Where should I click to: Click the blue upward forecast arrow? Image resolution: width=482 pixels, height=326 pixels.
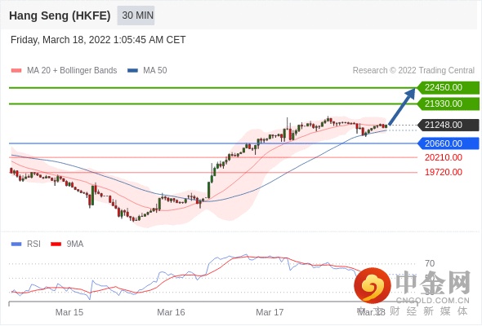tap(402, 107)
